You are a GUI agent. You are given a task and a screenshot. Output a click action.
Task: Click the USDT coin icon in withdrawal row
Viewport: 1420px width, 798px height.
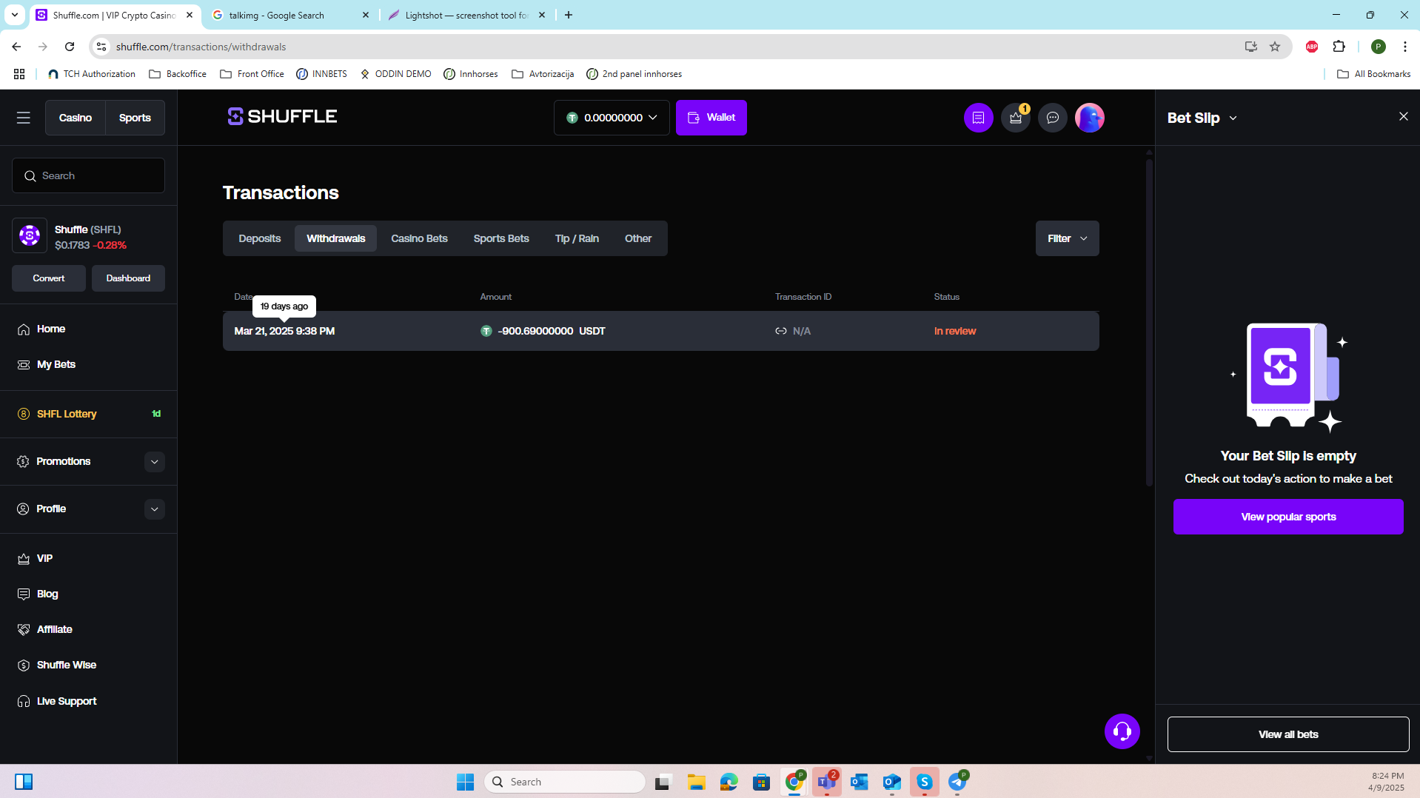pos(486,331)
